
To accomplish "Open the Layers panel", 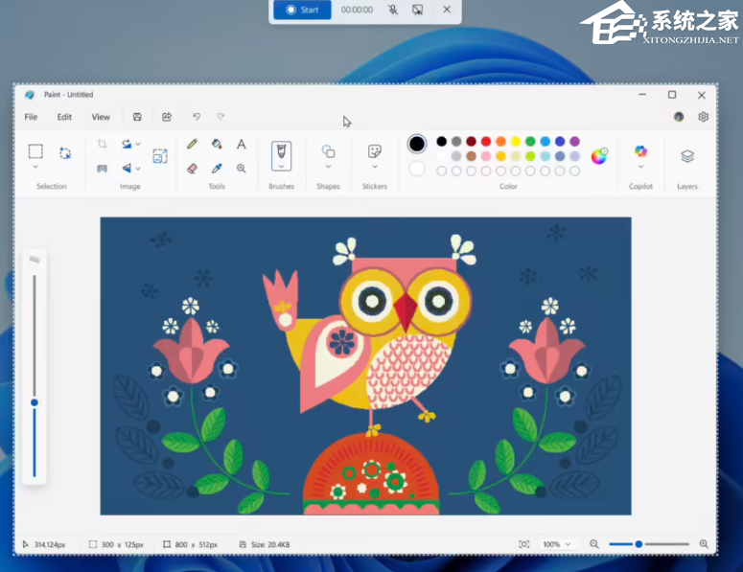I will [x=687, y=156].
